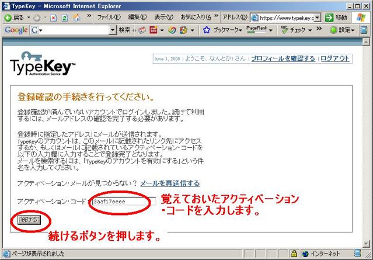Click the page icon in status bar
The width and height of the screenshot is (373, 260).
(x=6, y=254)
